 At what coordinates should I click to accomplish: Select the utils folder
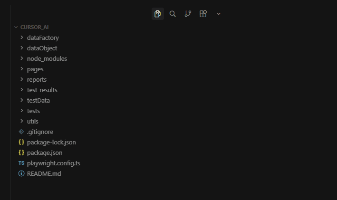pos(33,121)
